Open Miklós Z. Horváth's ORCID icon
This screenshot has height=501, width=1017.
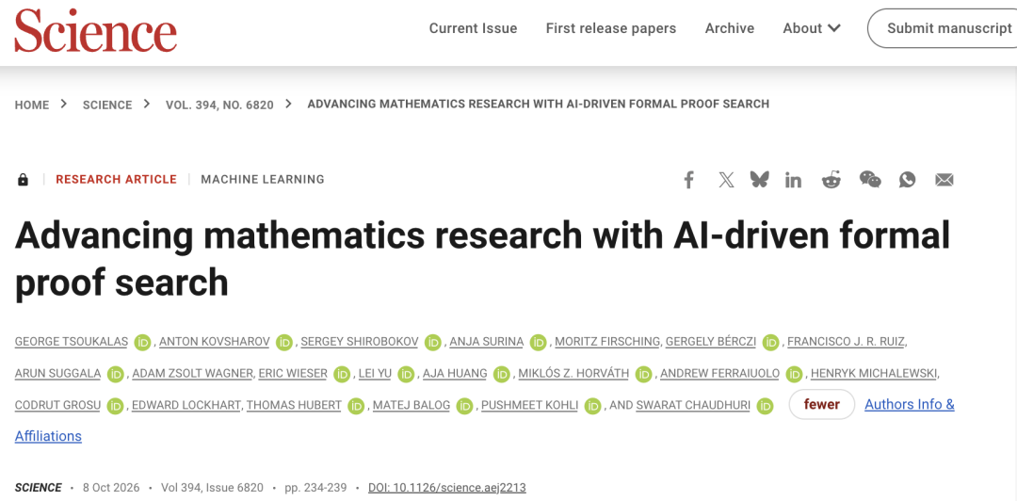coord(643,374)
